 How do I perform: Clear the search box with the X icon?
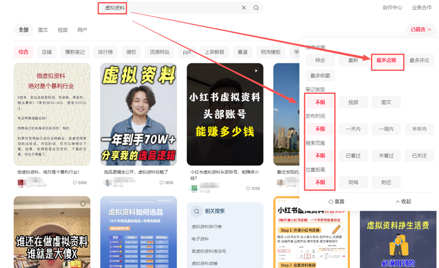coord(243,8)
